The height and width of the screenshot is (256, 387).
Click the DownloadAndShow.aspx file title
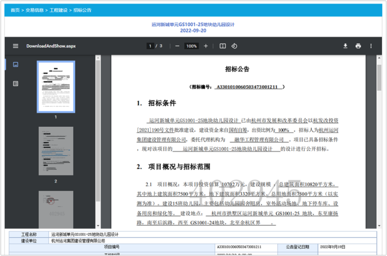51,46
